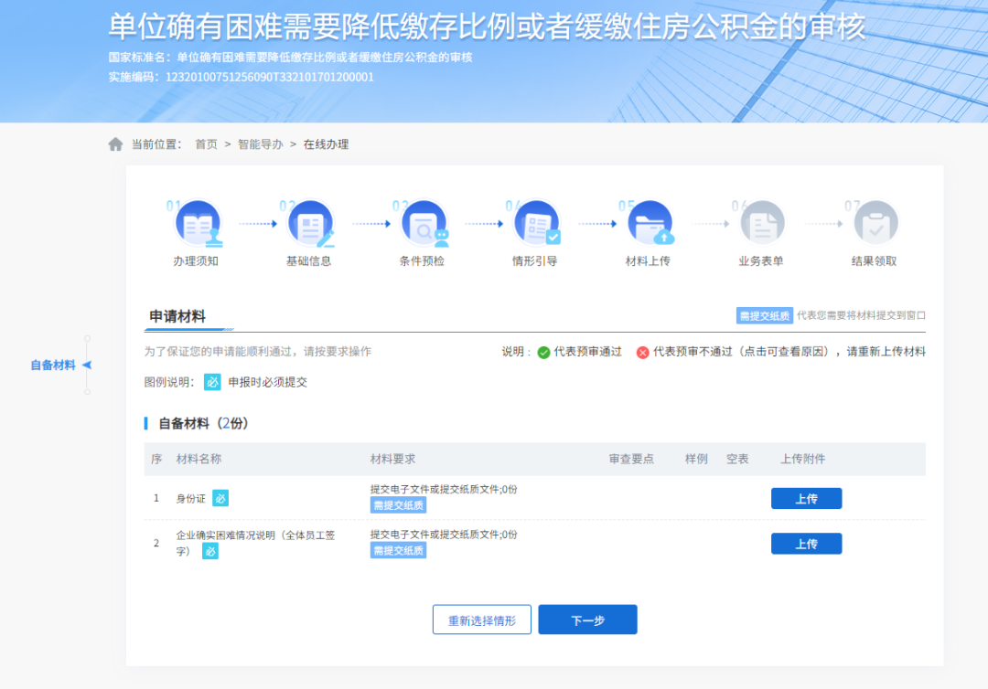
Task: Click the red 预审不通过 error icon
Action: click(x=643, y=352)
